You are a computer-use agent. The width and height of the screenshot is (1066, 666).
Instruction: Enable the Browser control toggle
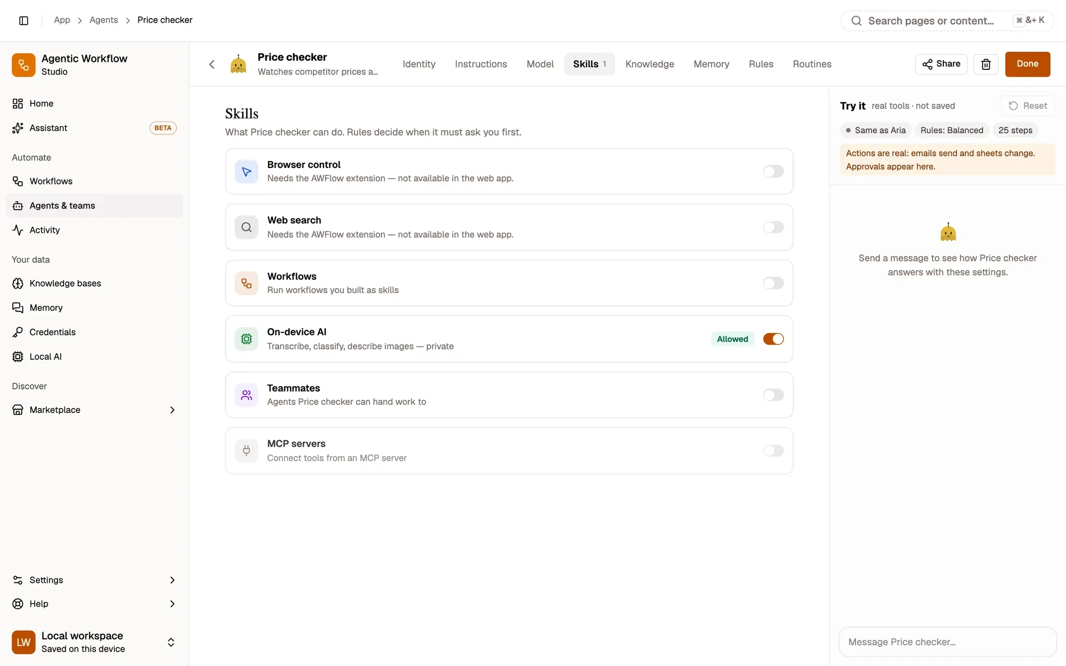pyautogui.click(x=773, y=172)
